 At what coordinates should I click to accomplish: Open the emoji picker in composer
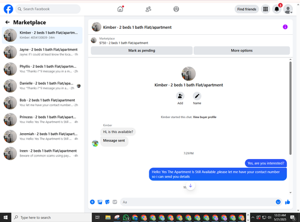point(278,202)
